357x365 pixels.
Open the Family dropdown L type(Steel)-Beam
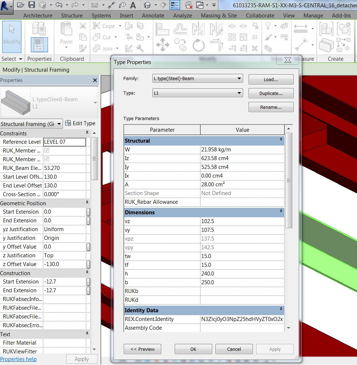tap(198, 79)
